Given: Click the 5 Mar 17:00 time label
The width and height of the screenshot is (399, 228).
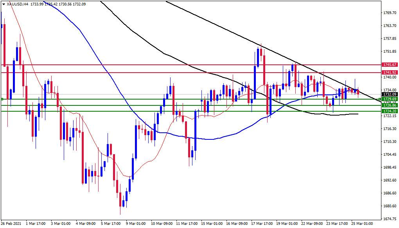Looking at the screenshot, I should pos(111,224).
